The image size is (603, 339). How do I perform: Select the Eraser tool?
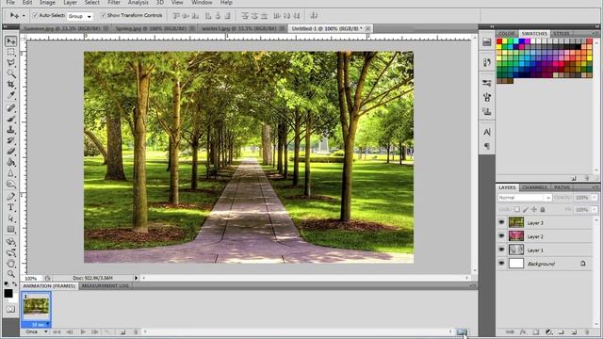pyautogui.click(x=10, y=151)
